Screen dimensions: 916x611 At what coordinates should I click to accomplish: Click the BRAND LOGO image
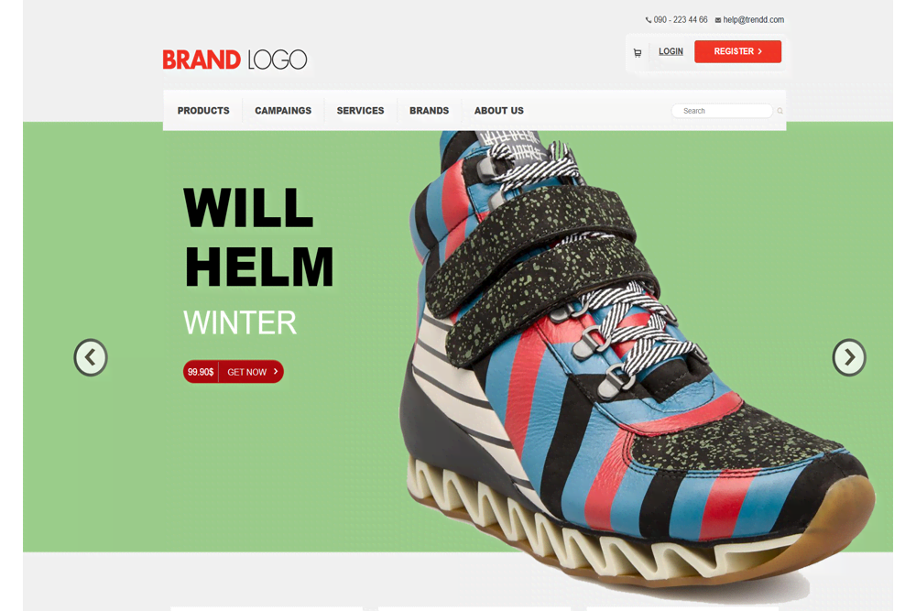[234, 60]
